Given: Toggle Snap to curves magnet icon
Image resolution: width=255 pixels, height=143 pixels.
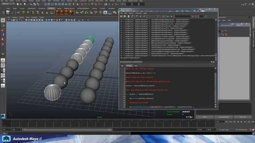Looking at the screenshot, I should 86,4.
